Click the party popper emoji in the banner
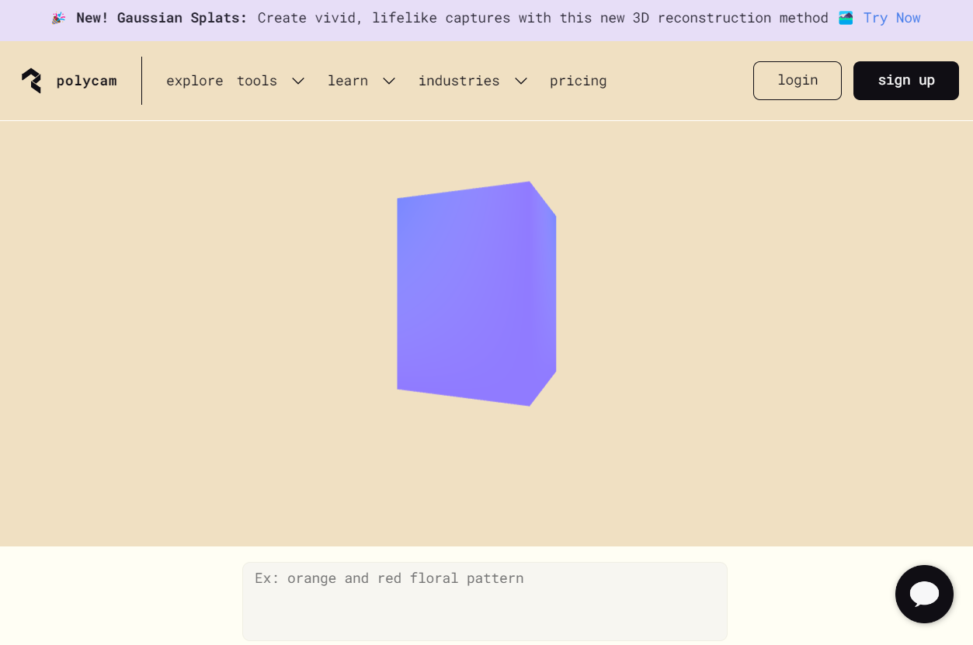The image size is (973, 645). click(58, 17)
